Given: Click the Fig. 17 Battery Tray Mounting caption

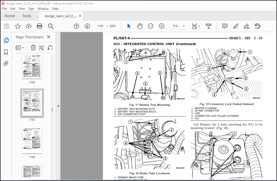Looking at the screenshot, I should [x=149, y=105].
